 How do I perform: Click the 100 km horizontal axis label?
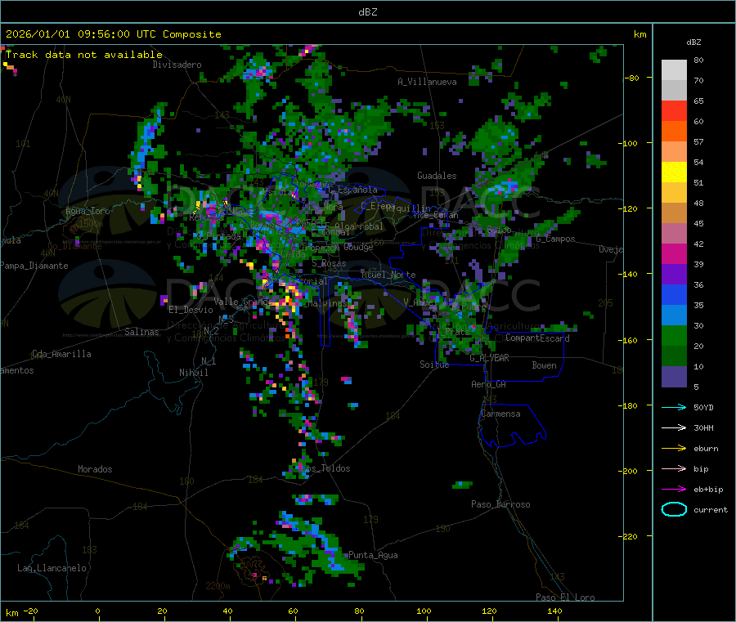point(424,611)
